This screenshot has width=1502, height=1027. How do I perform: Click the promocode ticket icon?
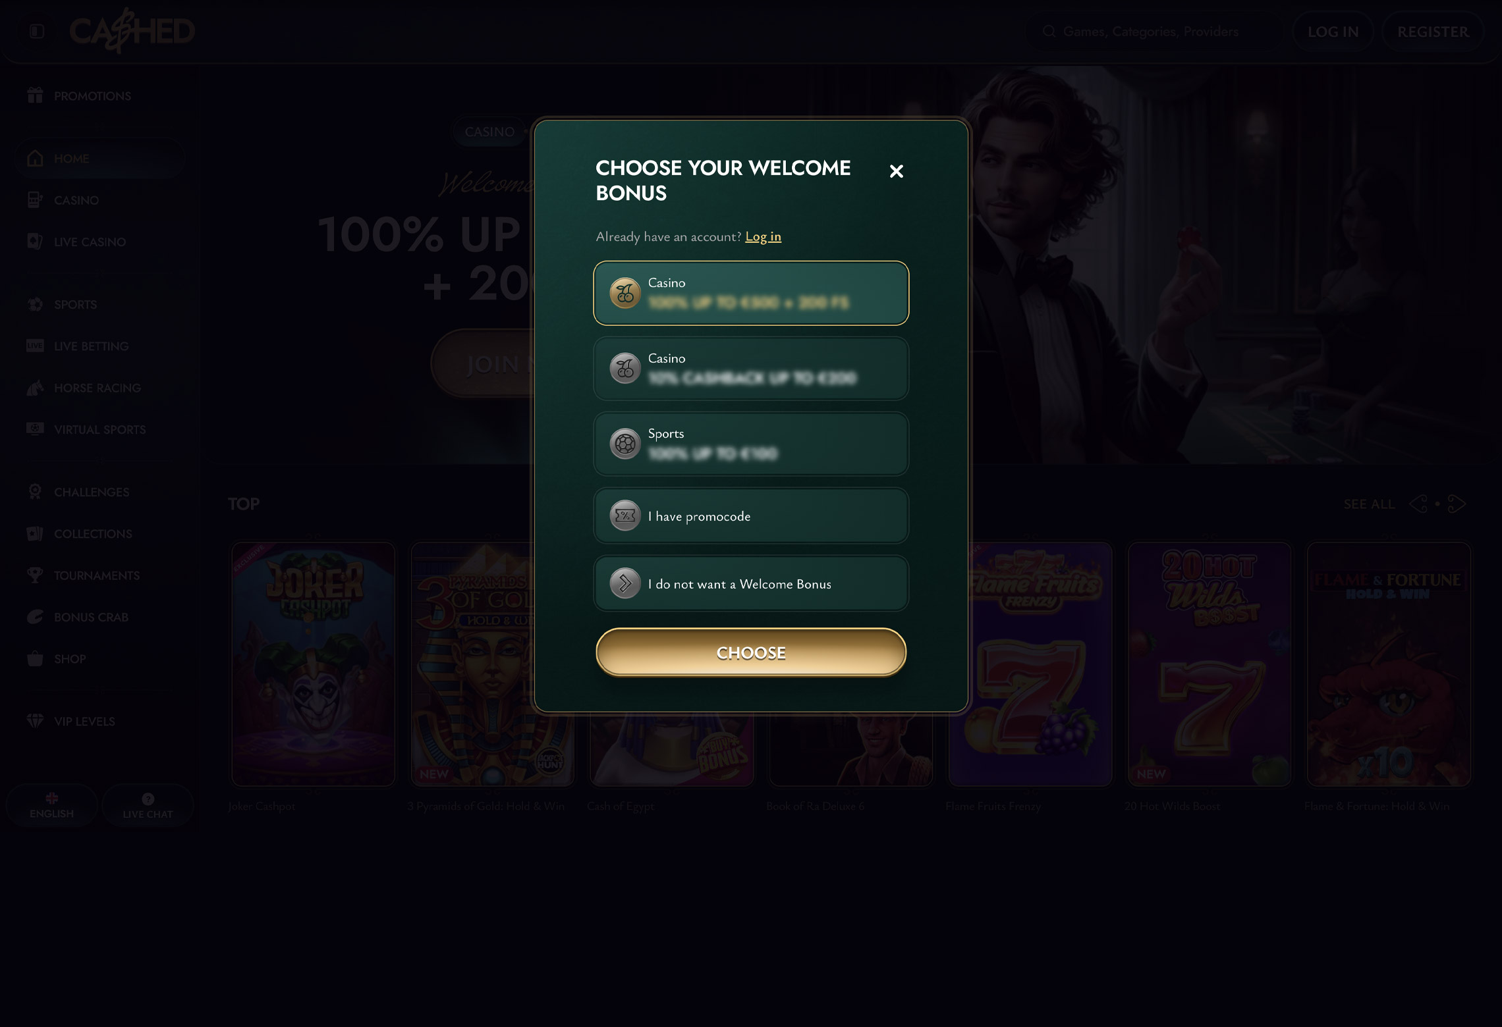pyautogui.click(x=625, y=516)
